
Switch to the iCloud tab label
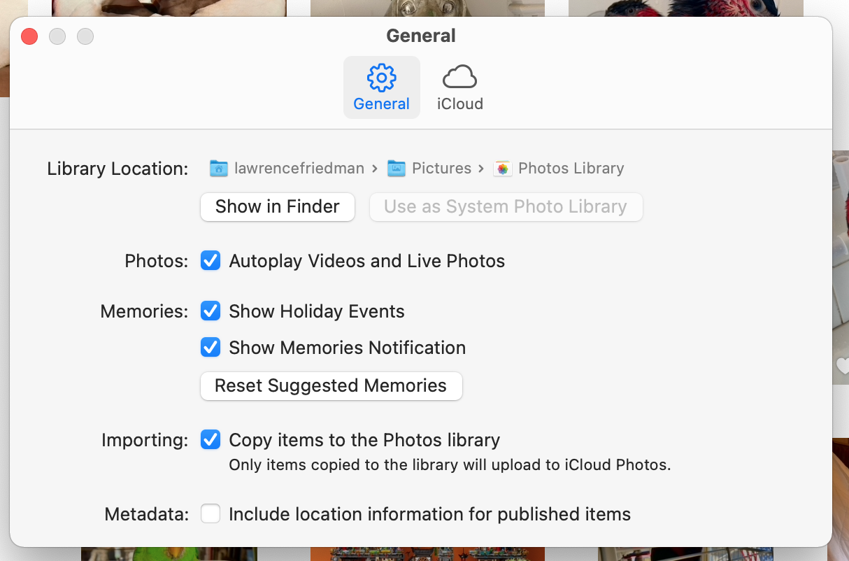459,104
